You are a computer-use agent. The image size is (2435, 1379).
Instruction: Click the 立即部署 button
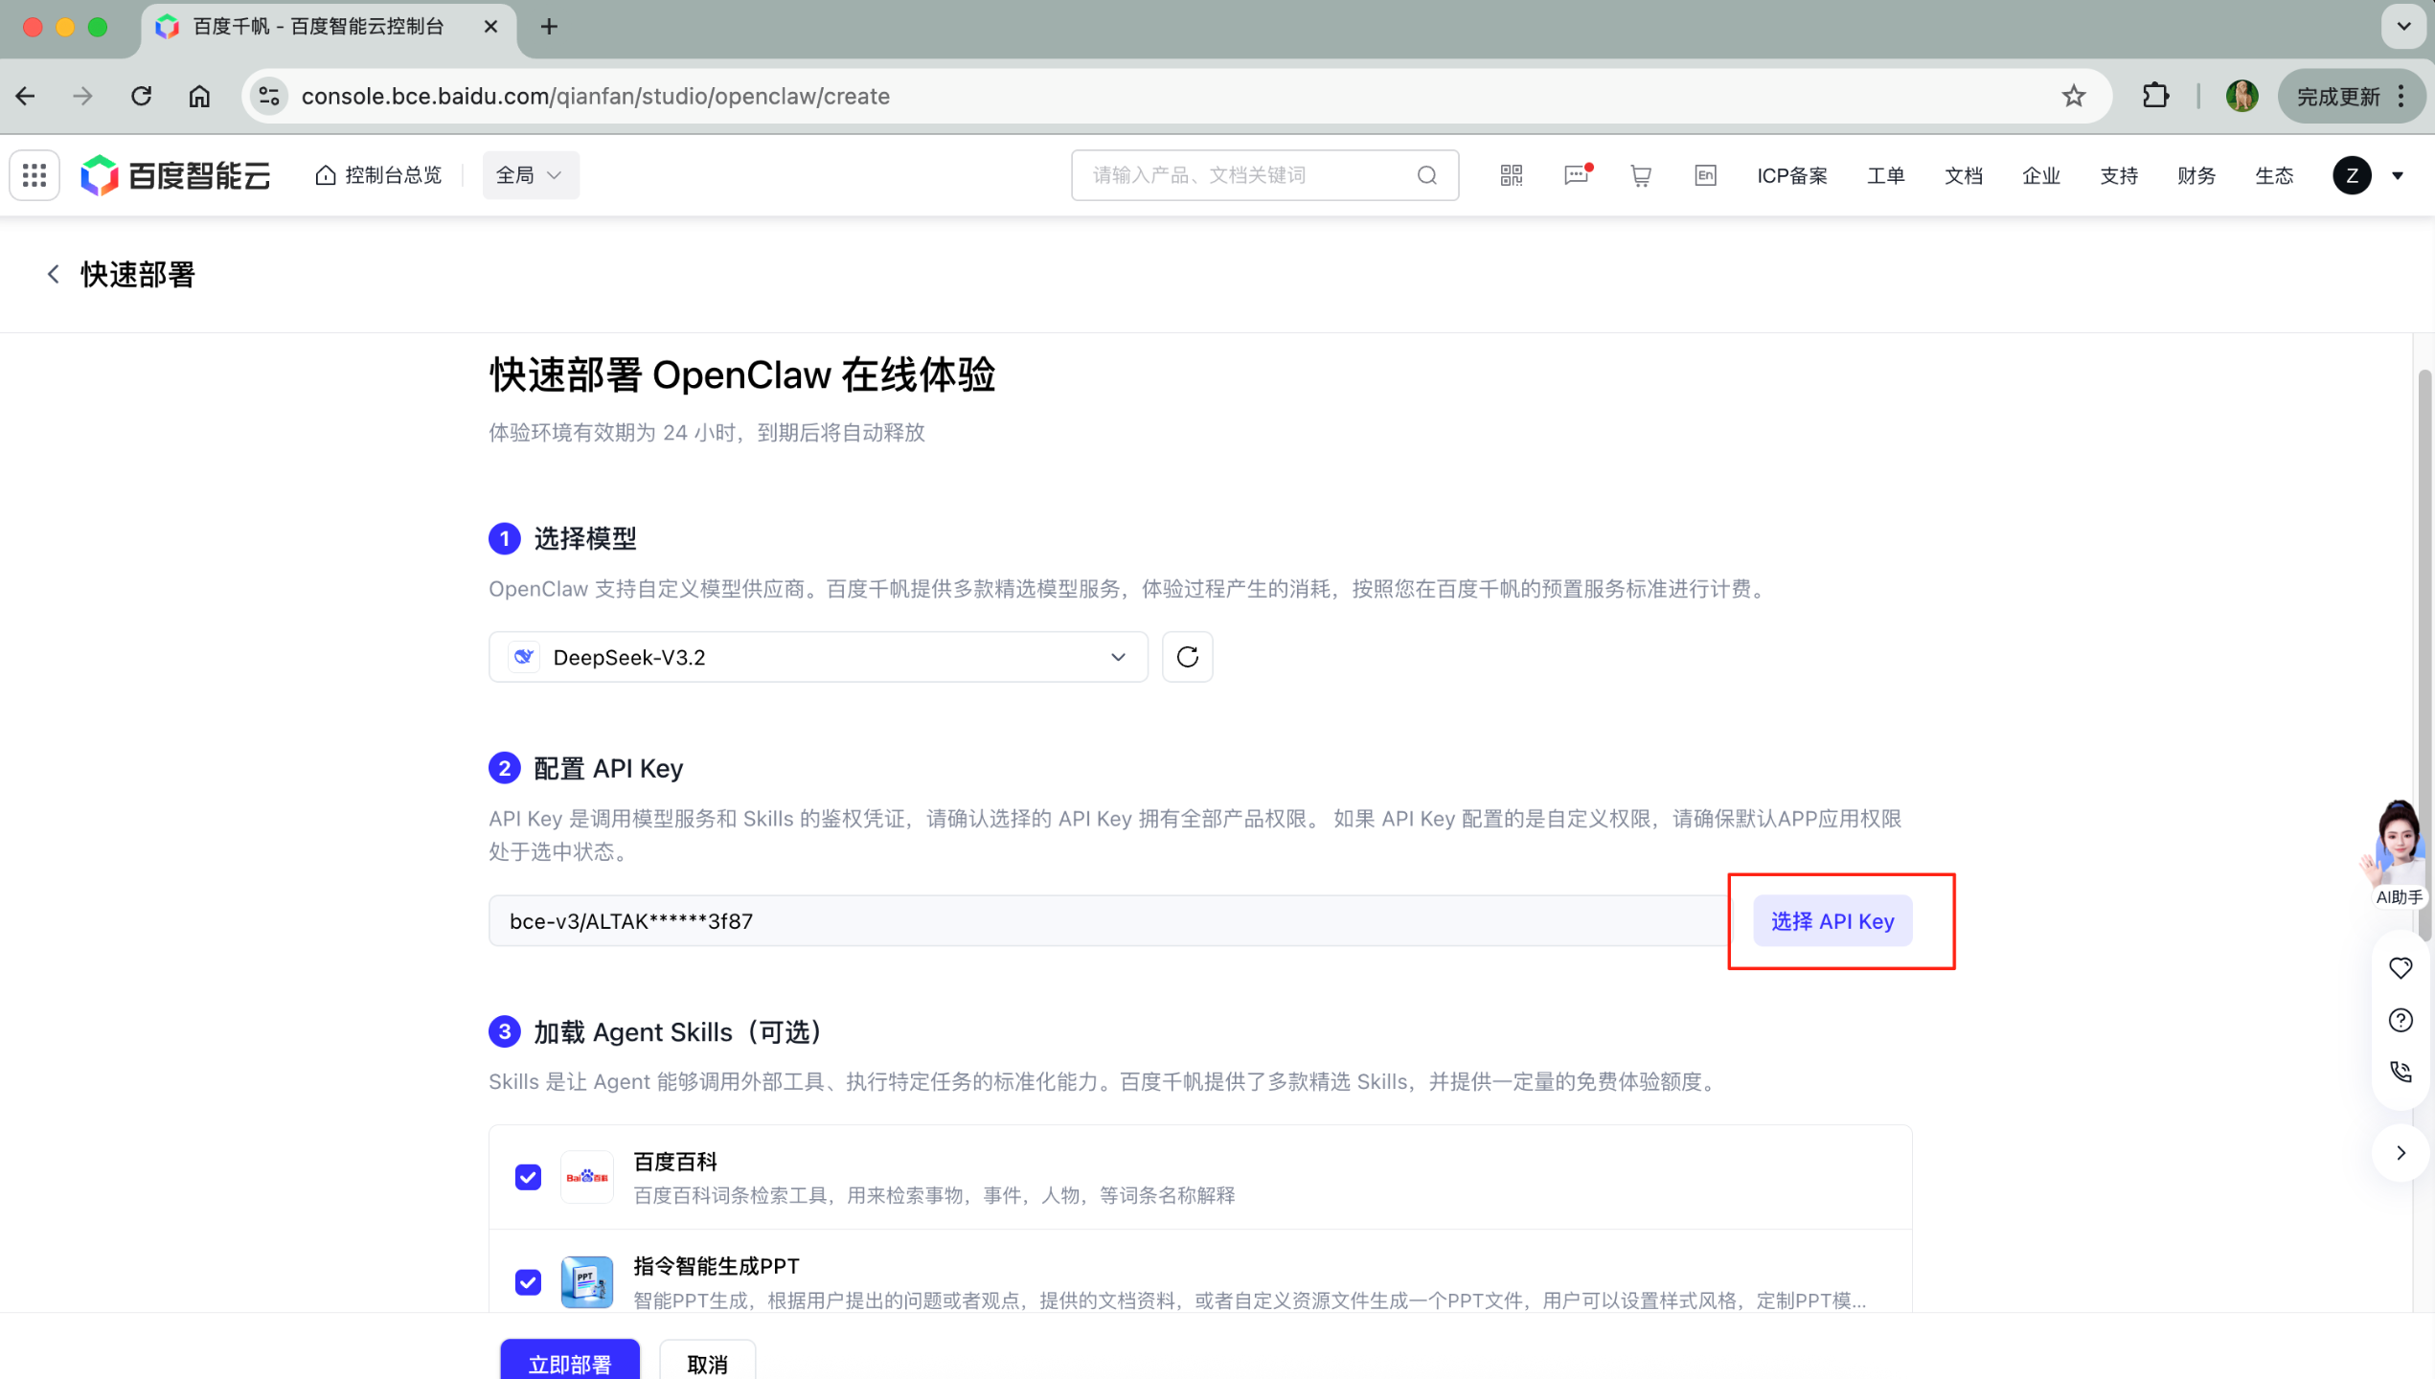point(570,1363)
